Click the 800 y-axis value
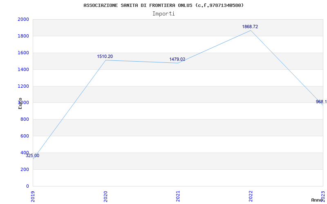Image resolution: width=327 pixels, height=204 pixels. point(25,119)
